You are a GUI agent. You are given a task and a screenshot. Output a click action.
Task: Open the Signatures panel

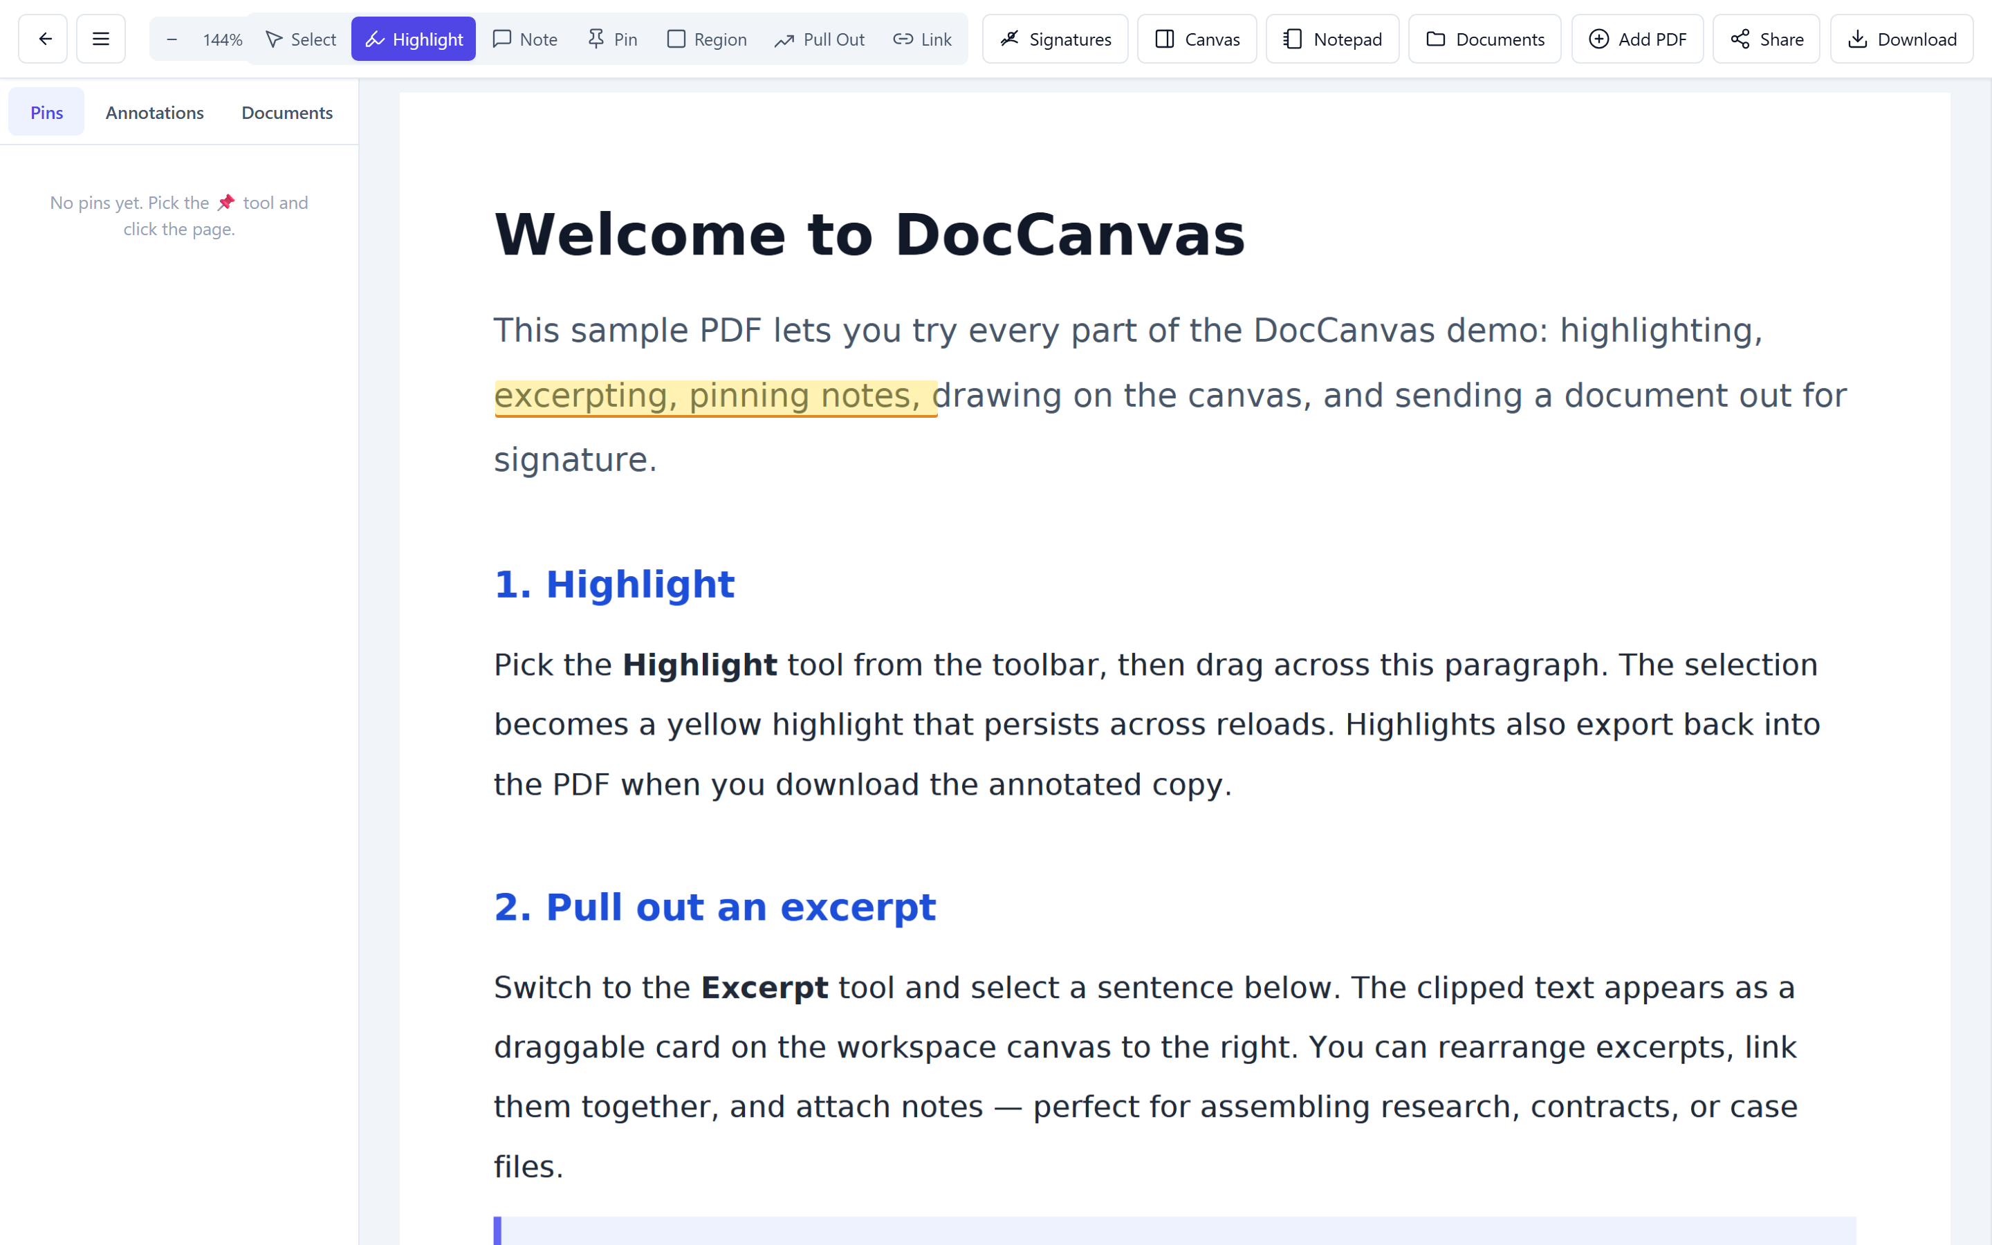click(1055, 39)
